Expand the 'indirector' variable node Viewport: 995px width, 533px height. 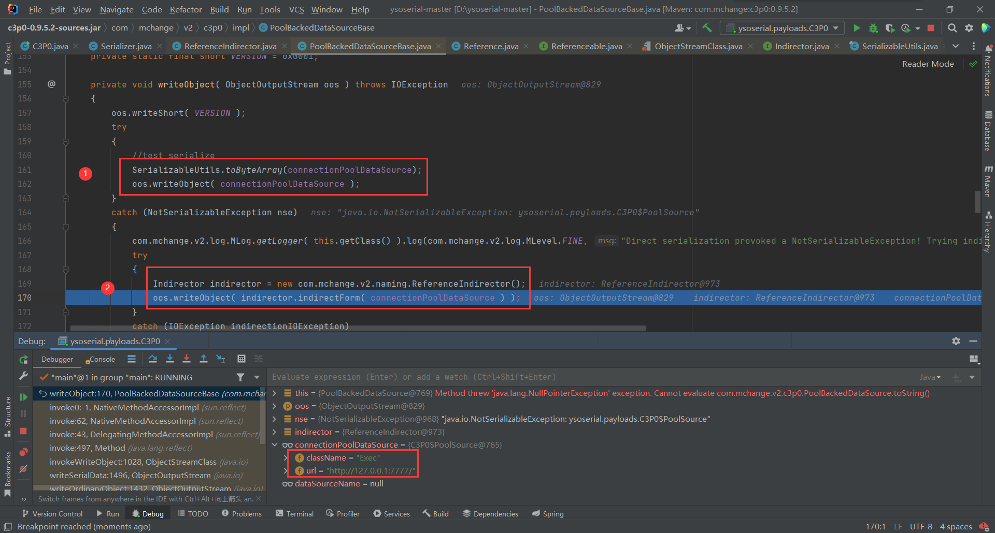coord(275,432)
